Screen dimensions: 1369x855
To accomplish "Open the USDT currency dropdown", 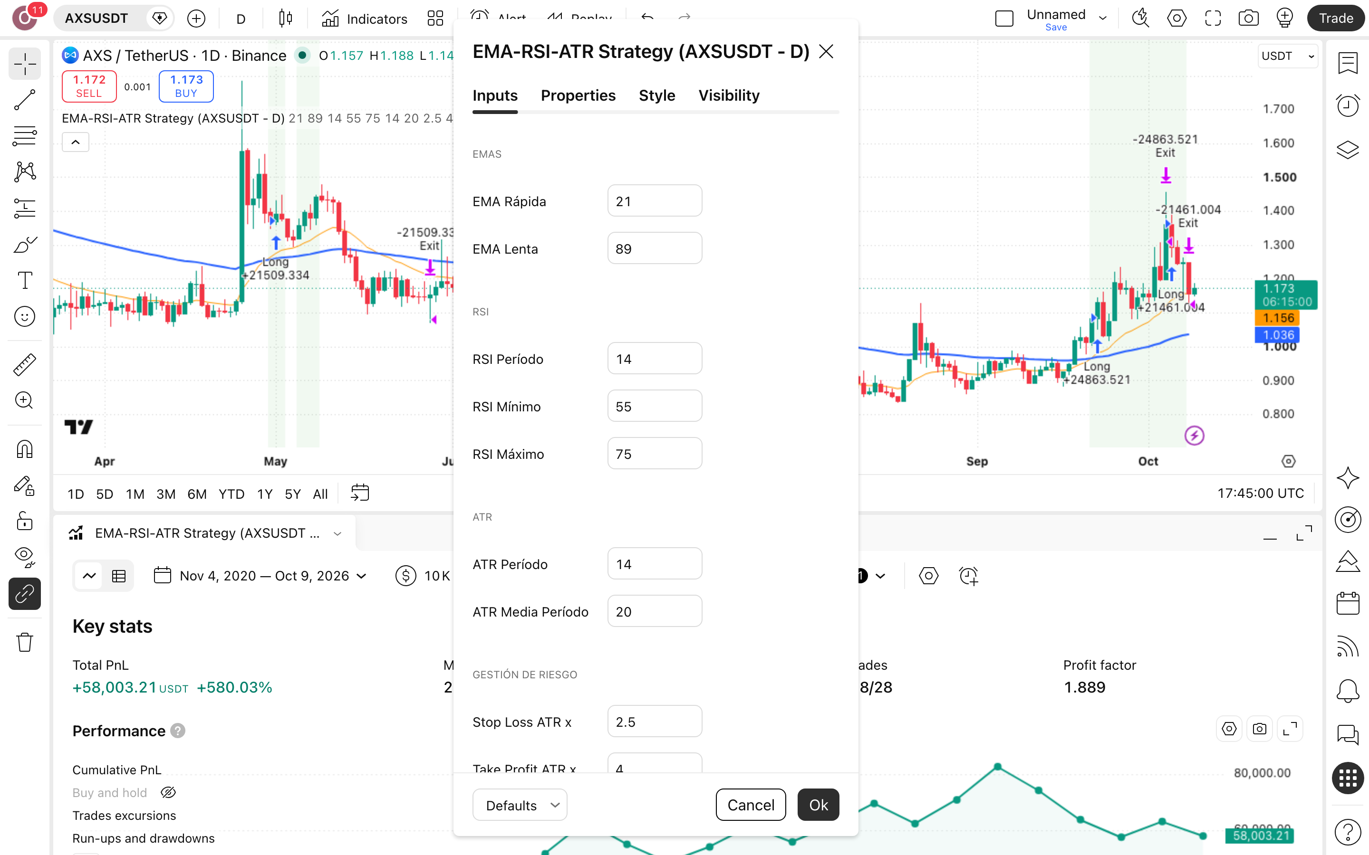I will 1288,56.
